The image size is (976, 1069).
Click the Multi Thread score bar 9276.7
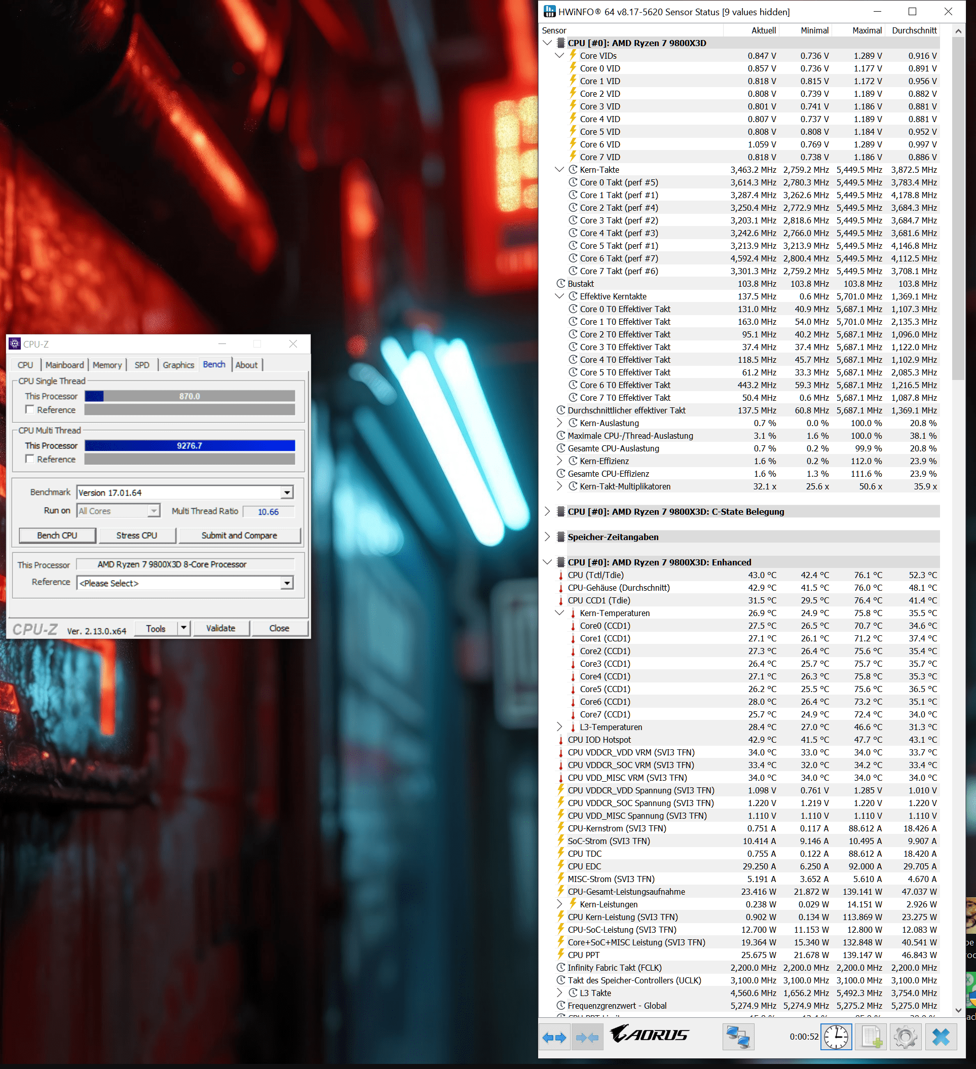(x=190, y=445)
